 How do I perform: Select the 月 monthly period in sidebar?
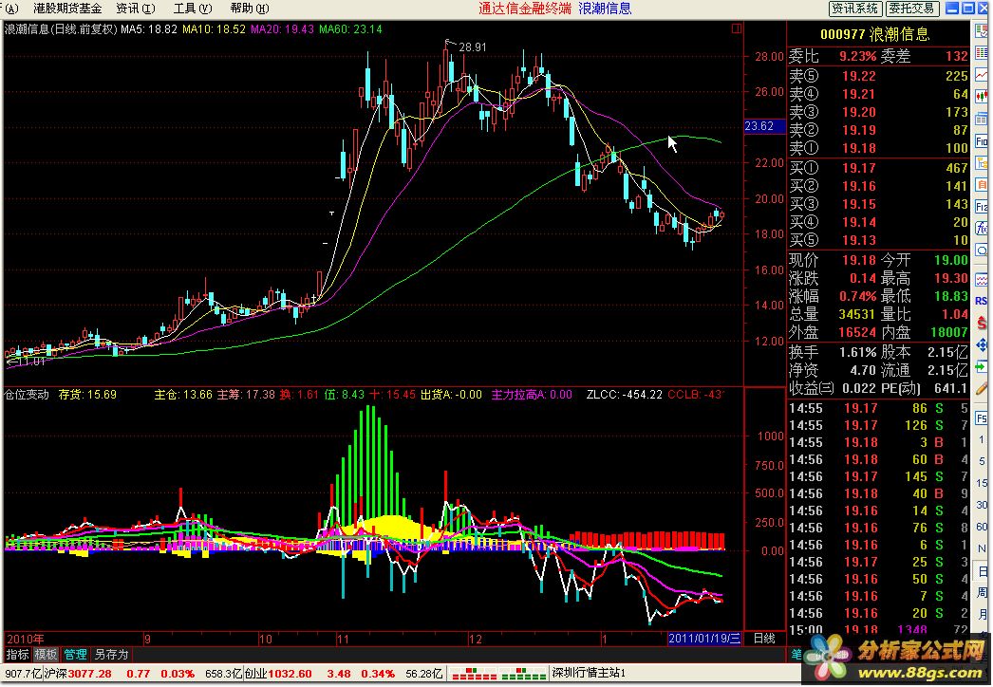[x=982, y=614]
